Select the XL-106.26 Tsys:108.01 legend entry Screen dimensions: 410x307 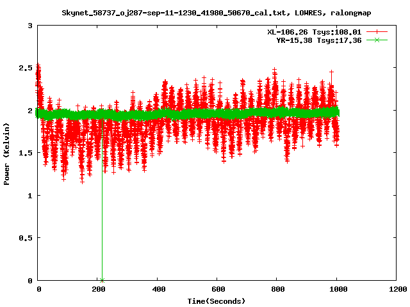(x=314, y=32)
